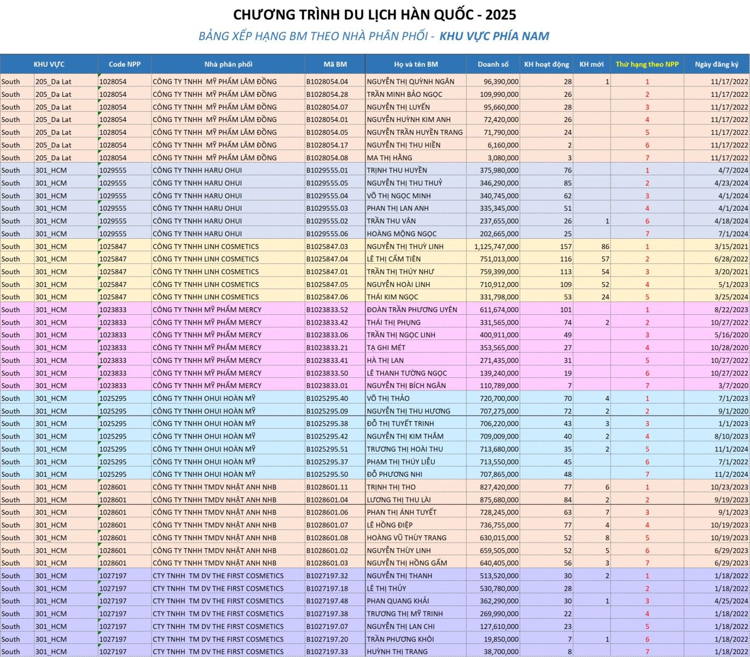The width and height of the screenshot is (750, 657).
Task: Select the Ngày đăng ký header cell
Action: point(717,64)
